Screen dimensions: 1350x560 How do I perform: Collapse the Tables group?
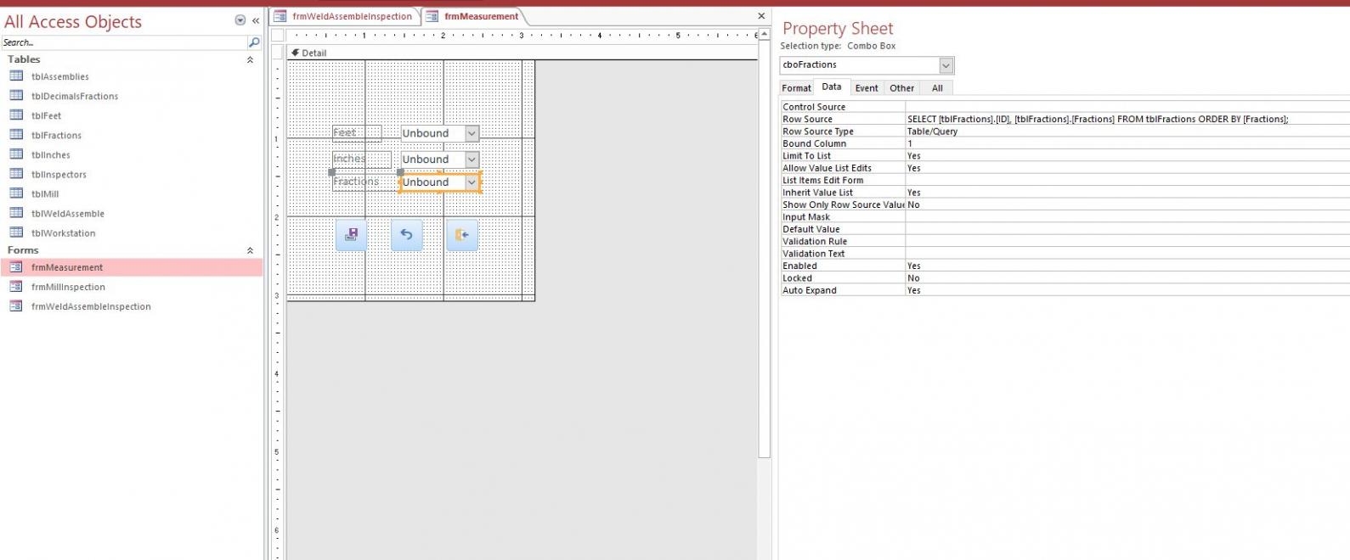coord(250,59)
